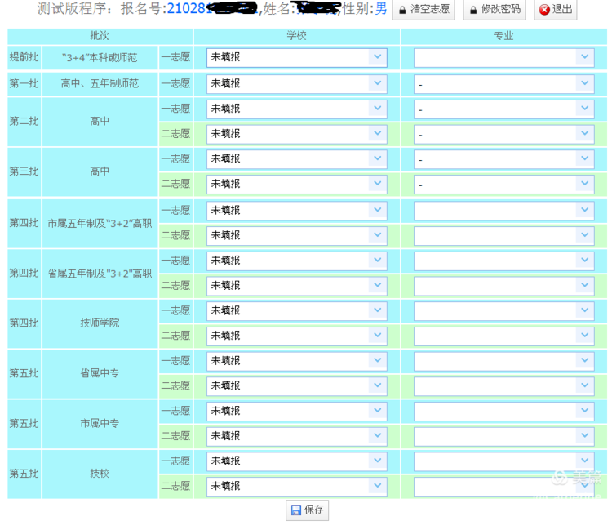Click the 技校 cell

[x=100, y=474]
